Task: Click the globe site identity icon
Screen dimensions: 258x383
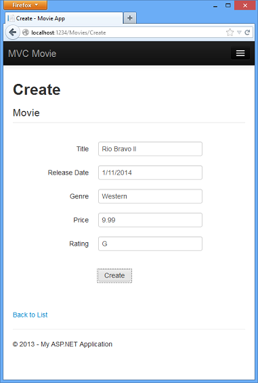Action: click(x=26, y=32)
